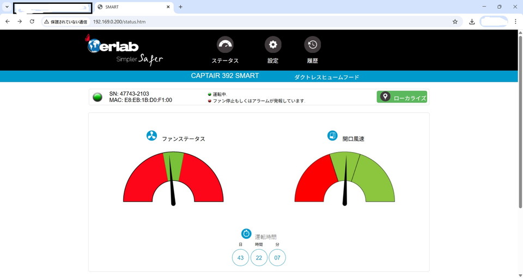
Task: Open the browser downloads icon
Action: [x=472, y=22]
